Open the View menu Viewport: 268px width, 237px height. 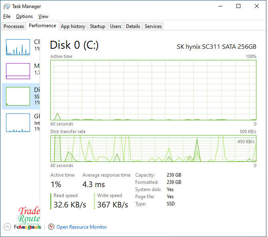[43, 16]
